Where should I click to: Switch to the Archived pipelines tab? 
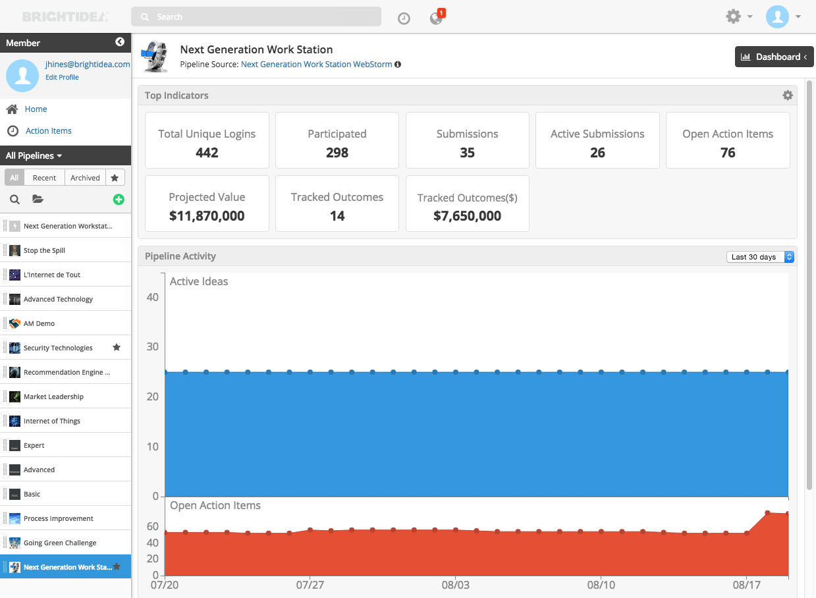tap(85, 178)
